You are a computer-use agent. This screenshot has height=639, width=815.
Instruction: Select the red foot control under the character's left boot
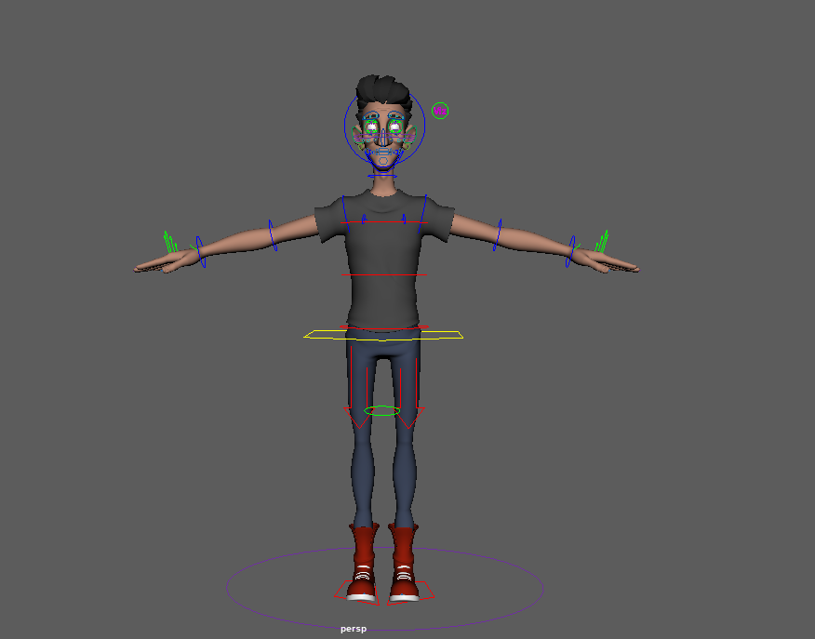tap(424, 592)
